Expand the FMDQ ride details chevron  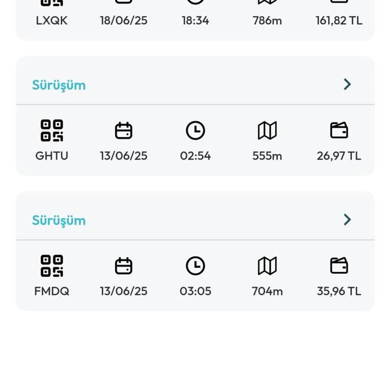pyautogui.click(x=347, y=220)
